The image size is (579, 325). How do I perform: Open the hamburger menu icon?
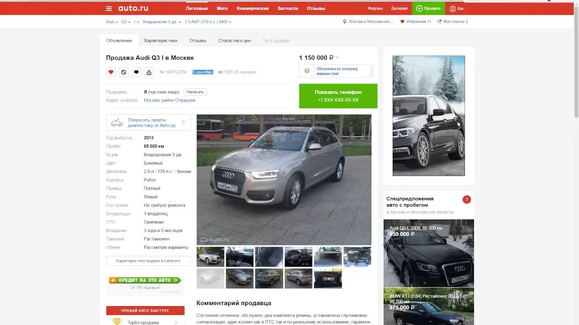tap(109, 8)
